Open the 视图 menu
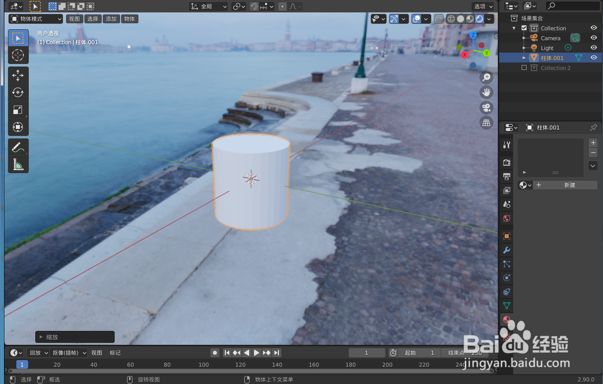 pos(74,18)
